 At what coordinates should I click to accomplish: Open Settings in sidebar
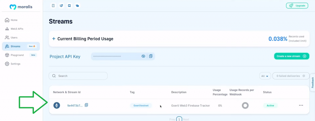pos(21,64)
